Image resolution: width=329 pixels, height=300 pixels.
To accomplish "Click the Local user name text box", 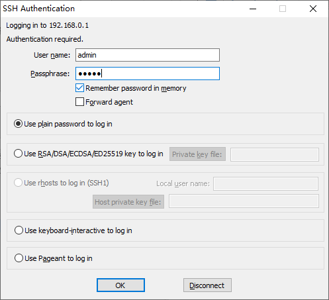I will pos(265,183).
